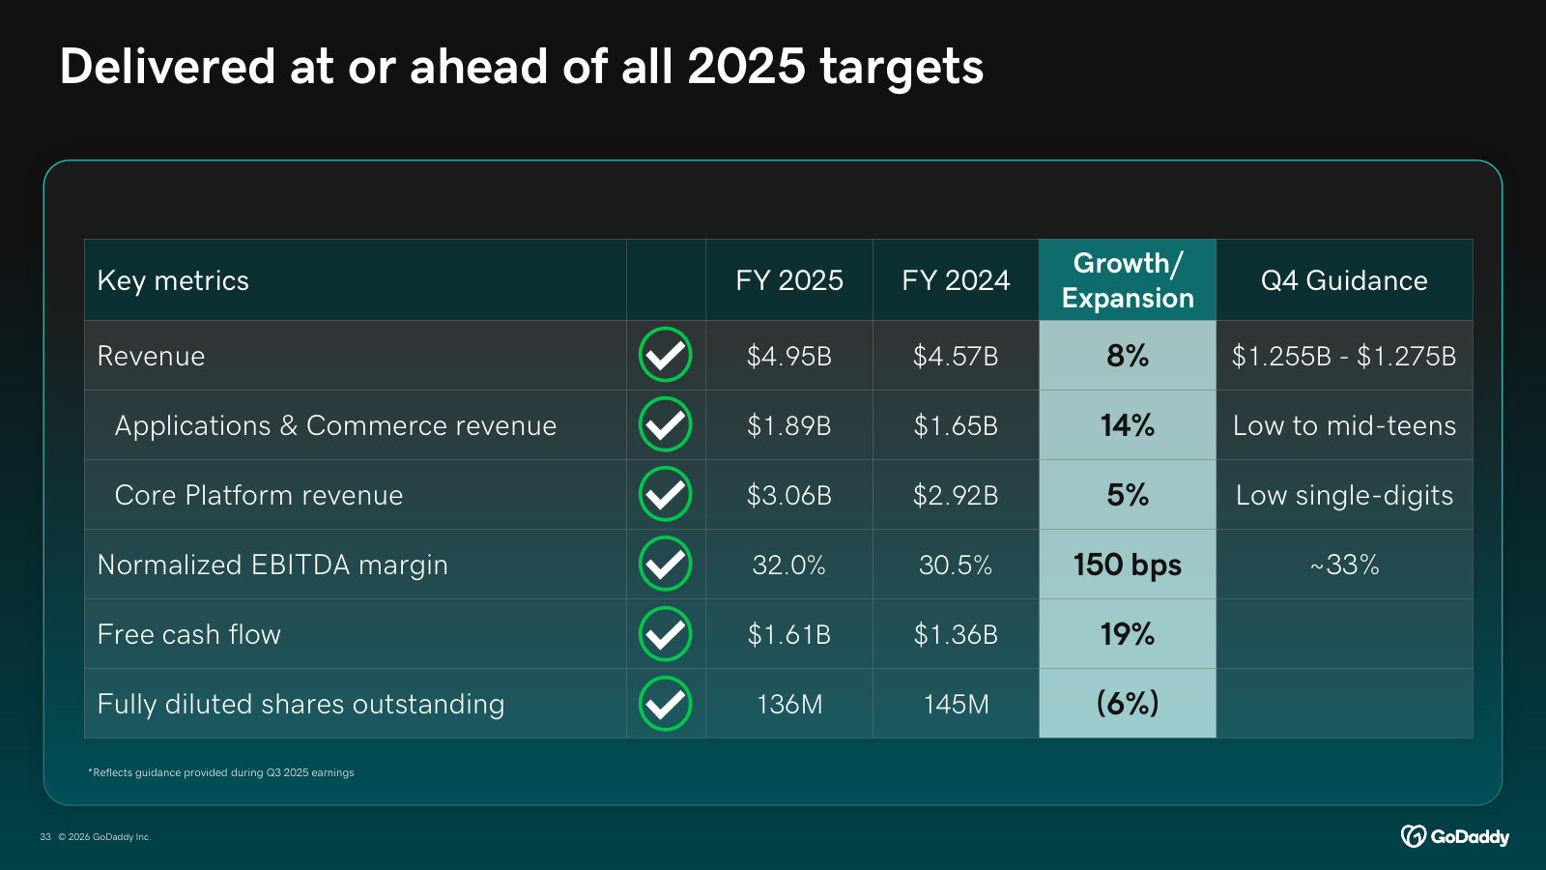Click the '$2.92B' value

(x=956, y=495)
